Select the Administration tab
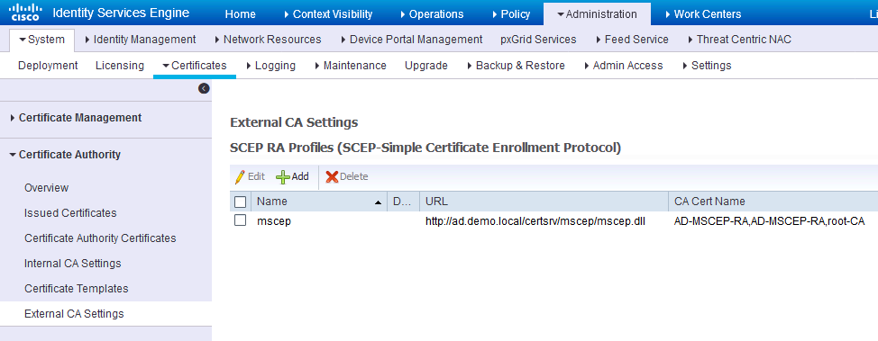878x341 pixels. pyautogui.click(x=597, y=14)
